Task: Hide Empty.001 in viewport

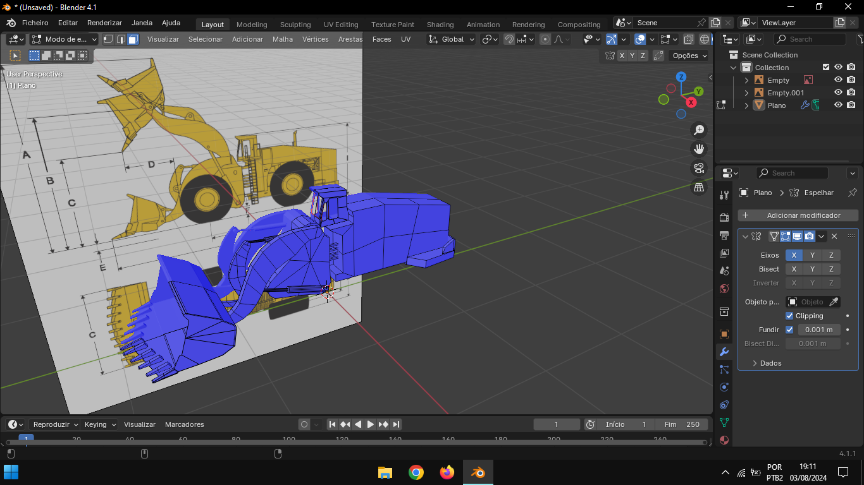Action: tap(838, 92)
